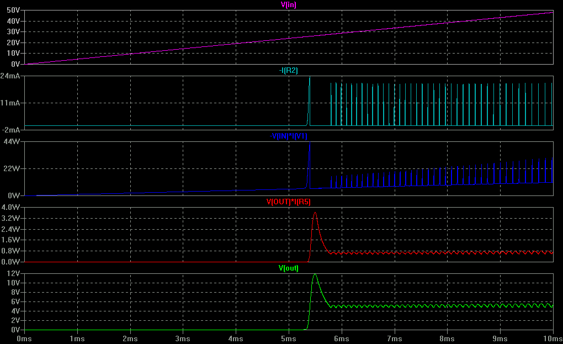This screenshot has width=563, height=344.
Task: Click the 30V axis tick label
Action: 13,31
